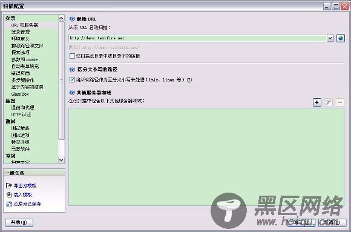Click info icon after Unix, Linux text
This screenshot has width=351, height=232.
pos(189,80)
